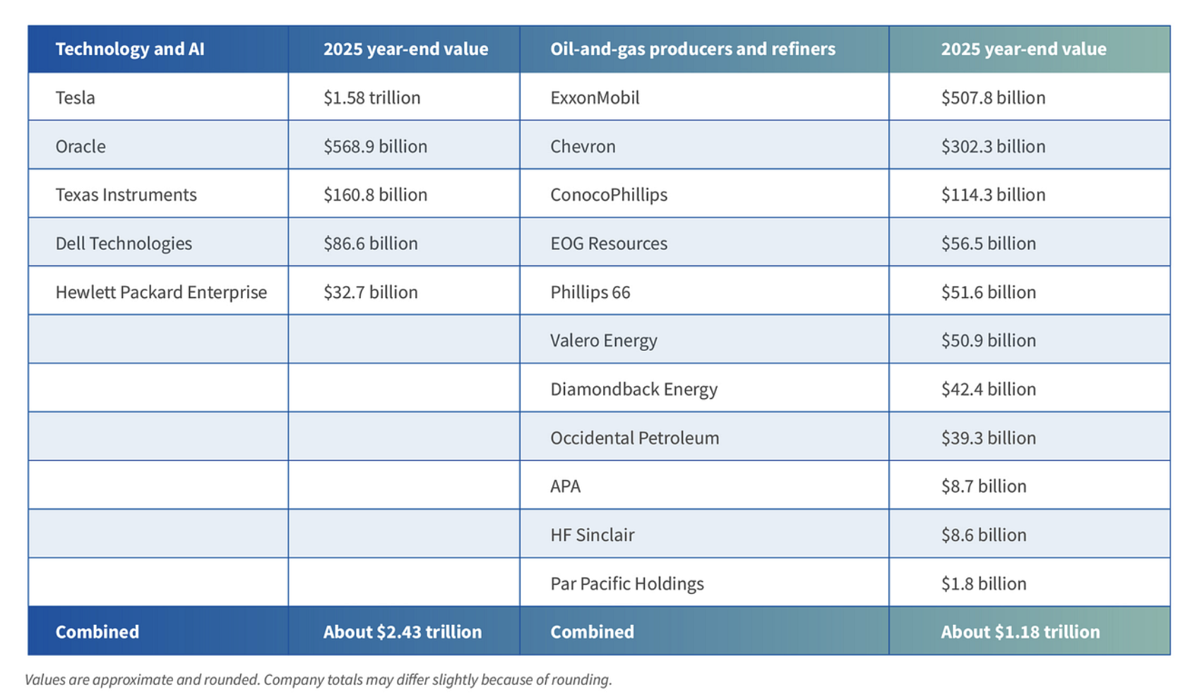The image size is (1195, 699).
Task: Click the "Values are approximate and rounded" footnote
Action: [x=319, y=679]
